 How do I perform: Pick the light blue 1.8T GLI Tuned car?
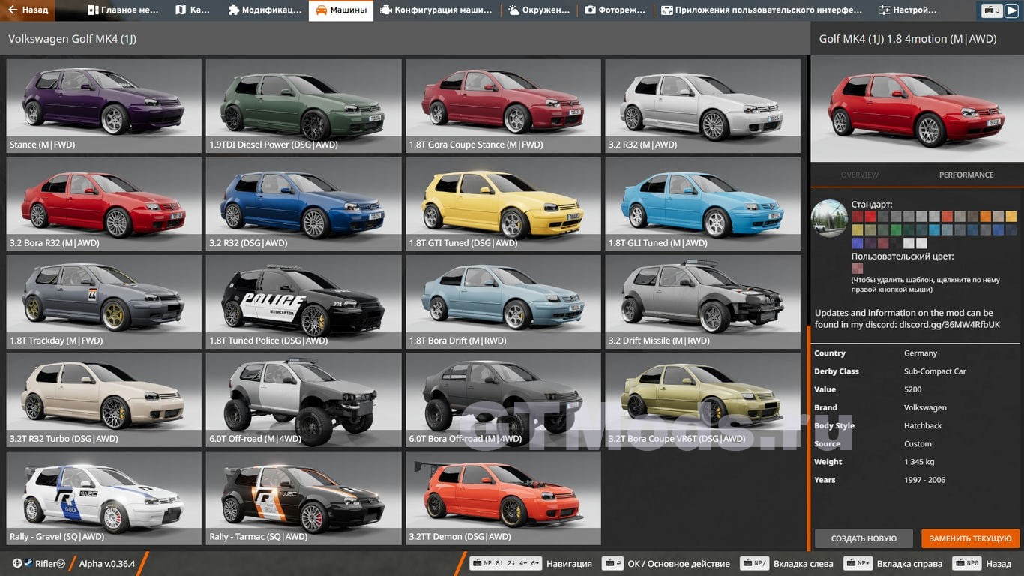tap(703, 204)
